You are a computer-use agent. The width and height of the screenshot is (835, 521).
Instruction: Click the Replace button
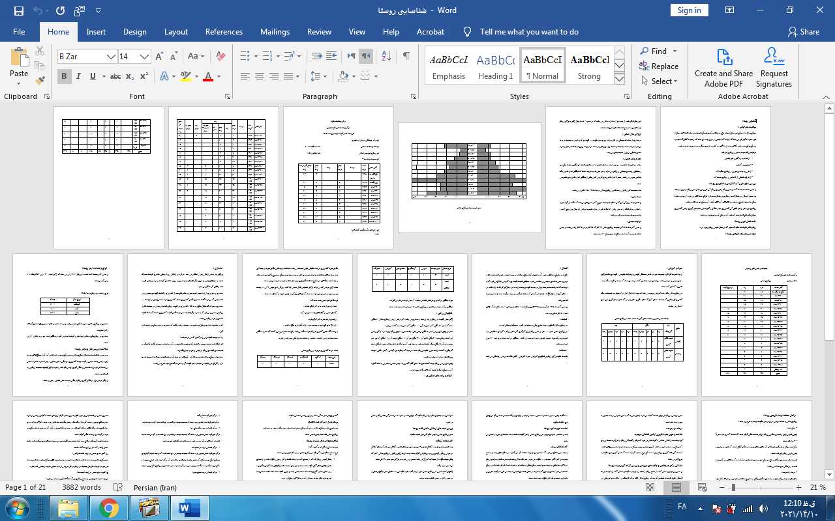[x=659, y=66]
